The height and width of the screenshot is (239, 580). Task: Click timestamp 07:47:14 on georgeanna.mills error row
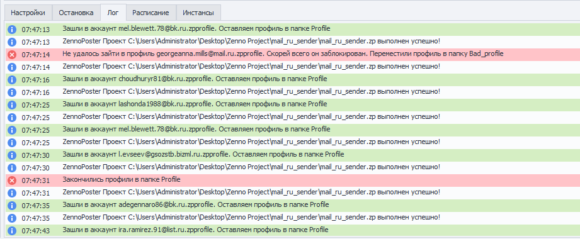pyautogui.click(x=35, y=55)
